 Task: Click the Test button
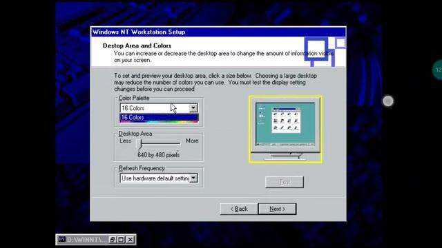point(285,182)
